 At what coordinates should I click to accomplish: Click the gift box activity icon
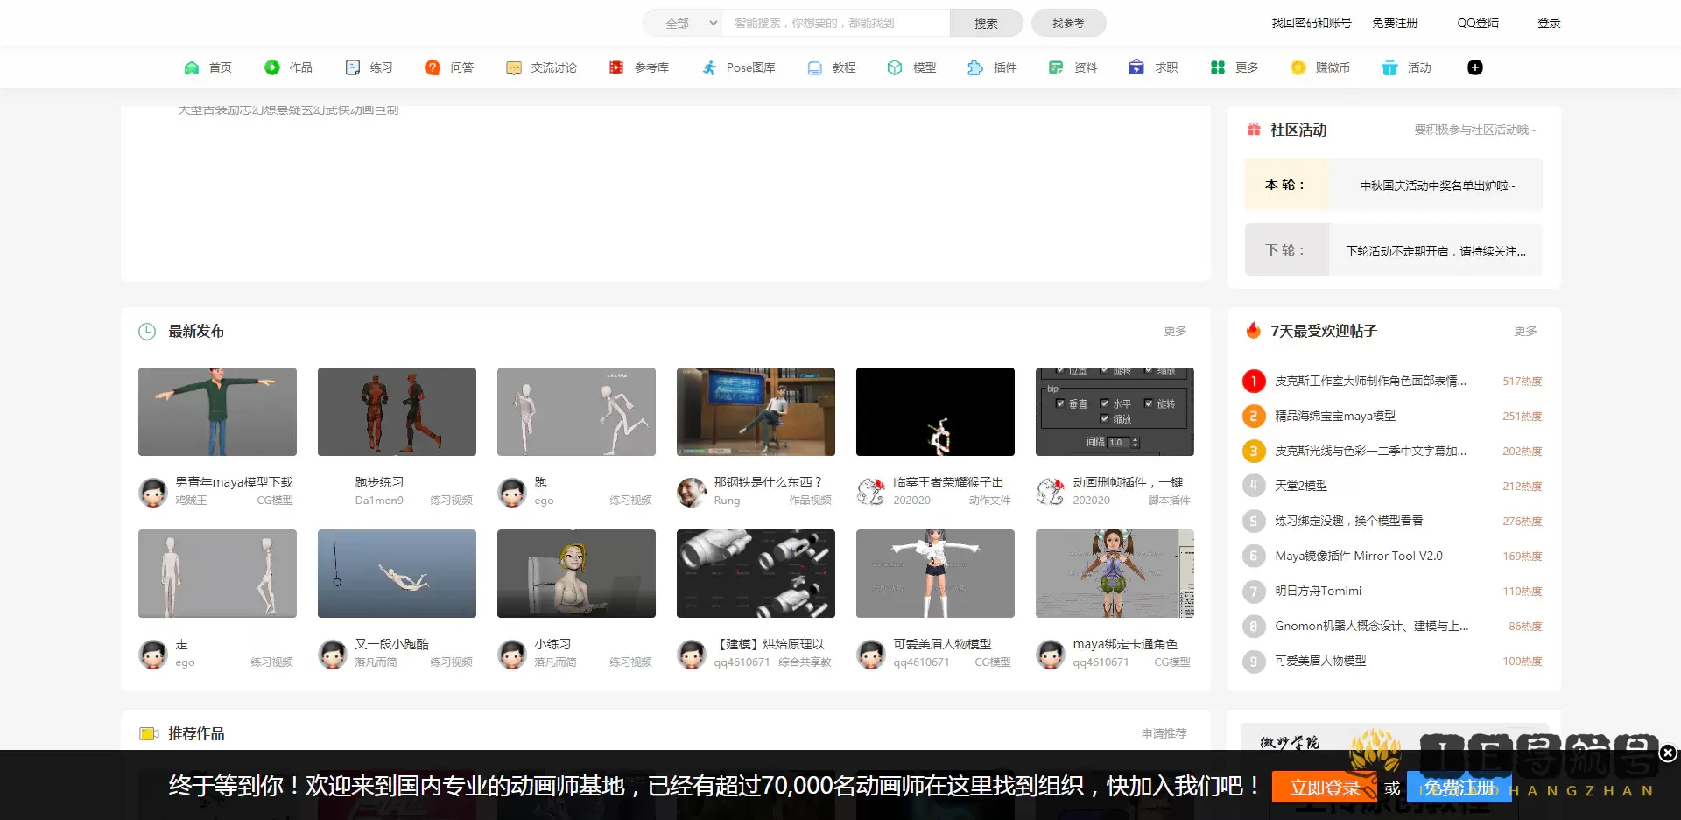coord(1389,67)
